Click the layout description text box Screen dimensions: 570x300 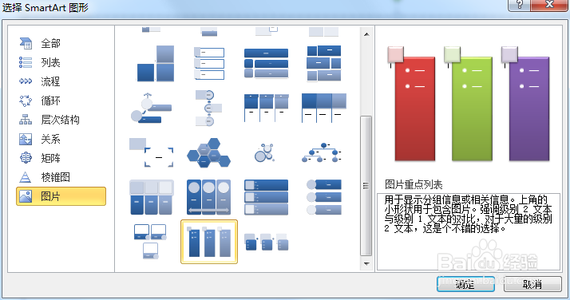pyautogui.click(x=468, y=231)
